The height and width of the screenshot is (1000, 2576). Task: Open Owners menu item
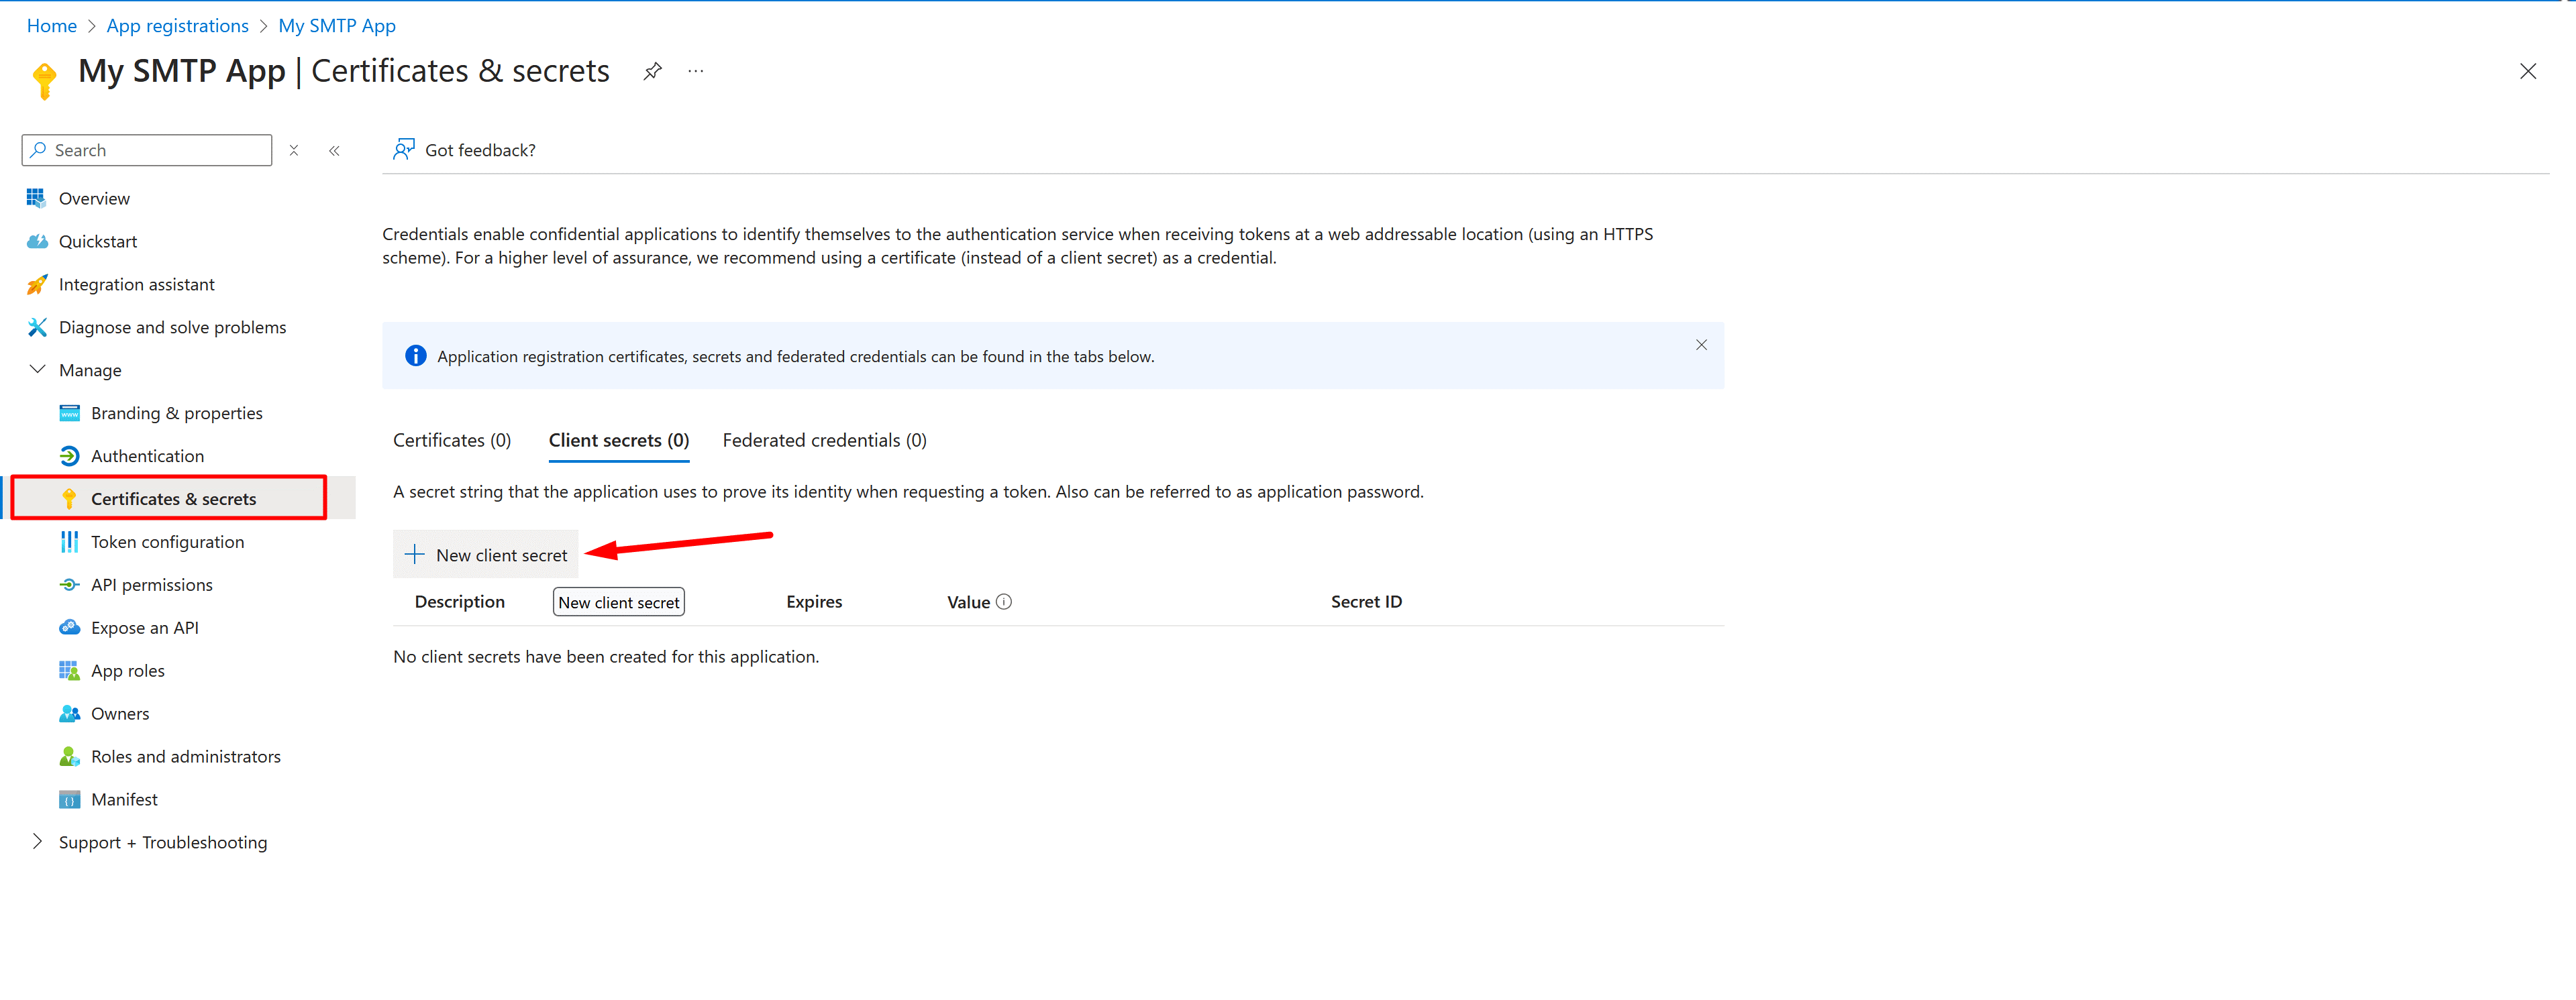pyautogui.click(x=120, y=713)
